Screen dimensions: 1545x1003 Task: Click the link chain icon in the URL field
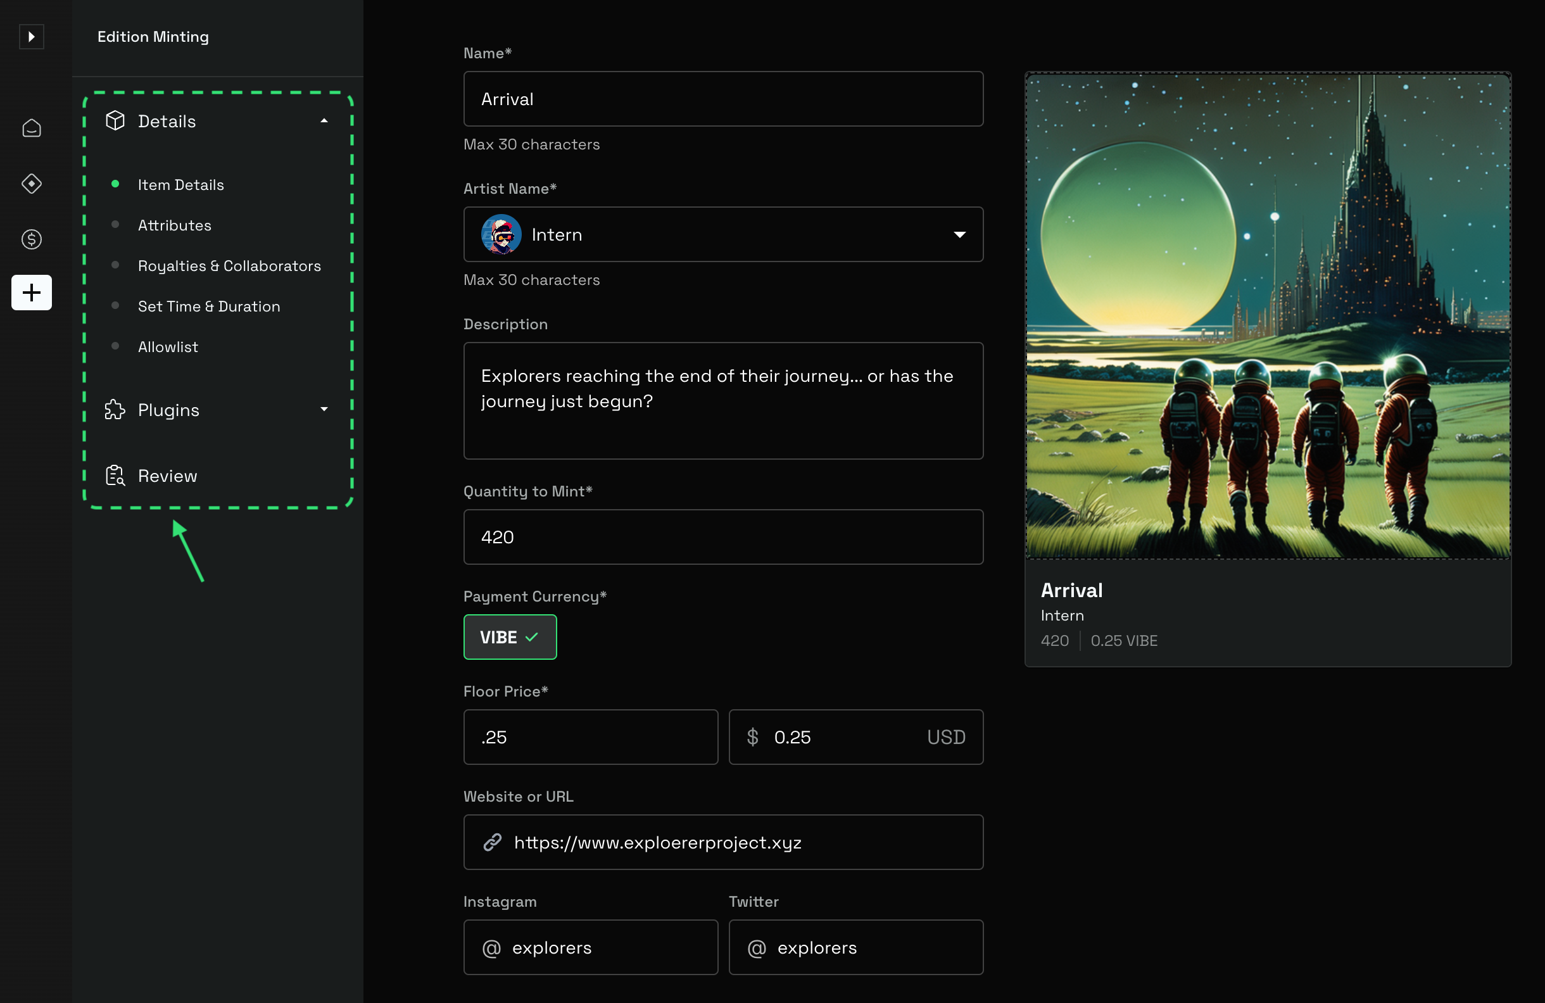[492, 843]
